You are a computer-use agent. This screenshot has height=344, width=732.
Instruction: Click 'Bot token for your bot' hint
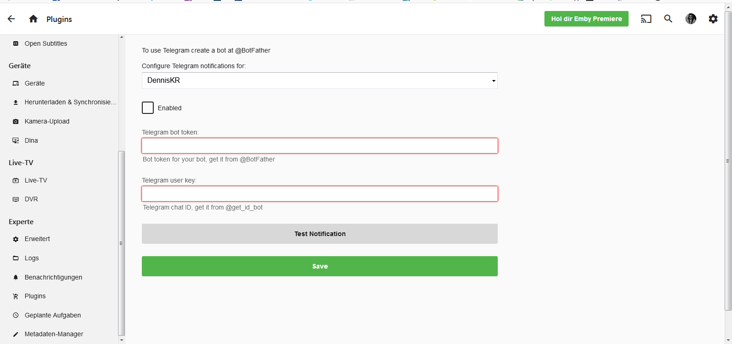click(209, 159)
